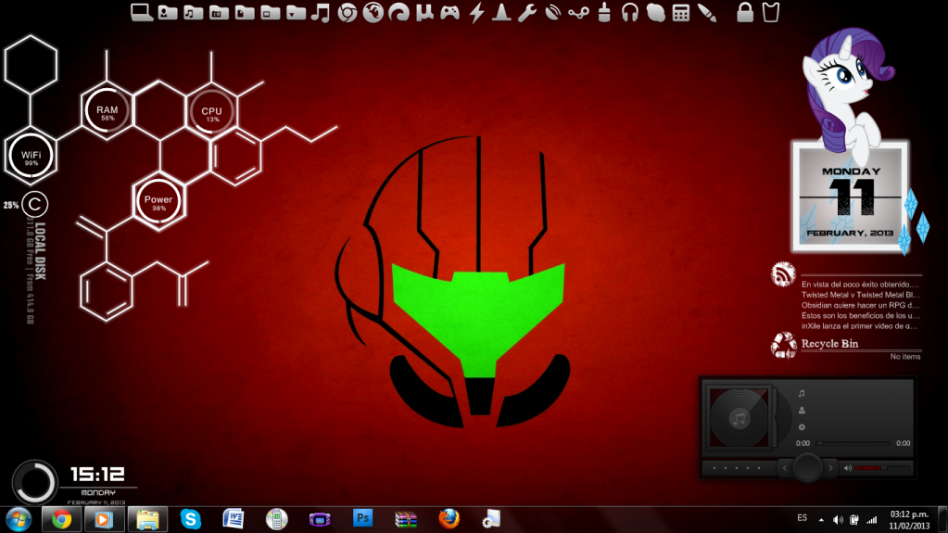Screen dimensions: 948x533
Task: Launch Firefox globe icon in the top dock
Action: pyautogui.click(x=373, y=13)
